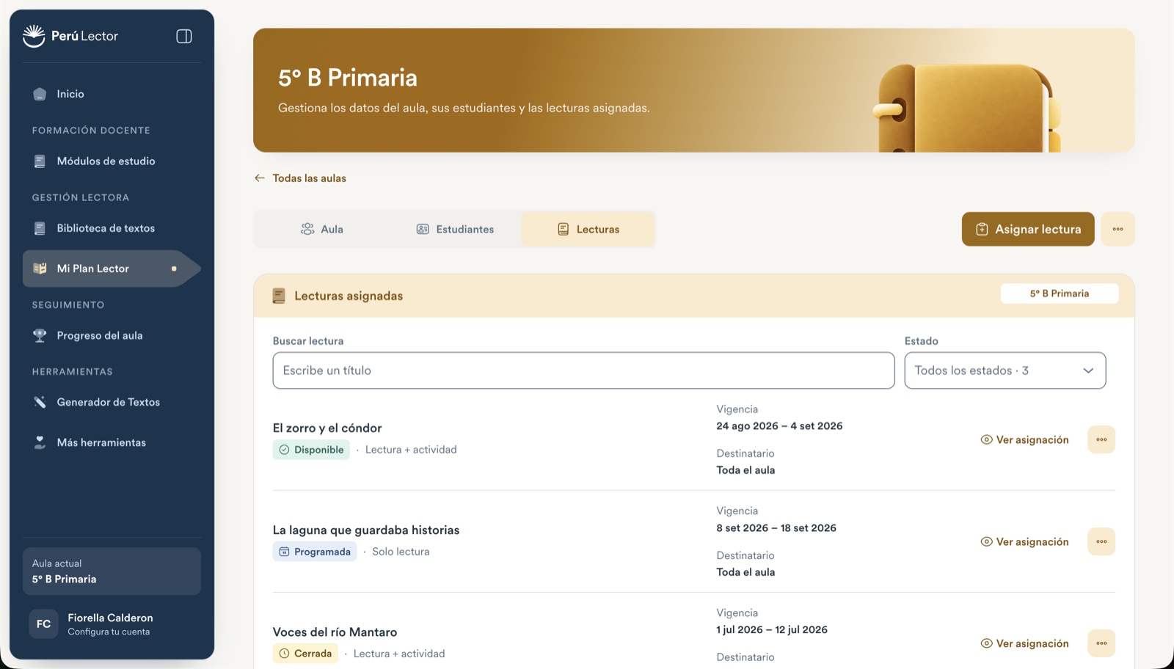Viewport: 1174px width, 669px height.
Task: Switch to the Aula tab
Action: point(321,229)
